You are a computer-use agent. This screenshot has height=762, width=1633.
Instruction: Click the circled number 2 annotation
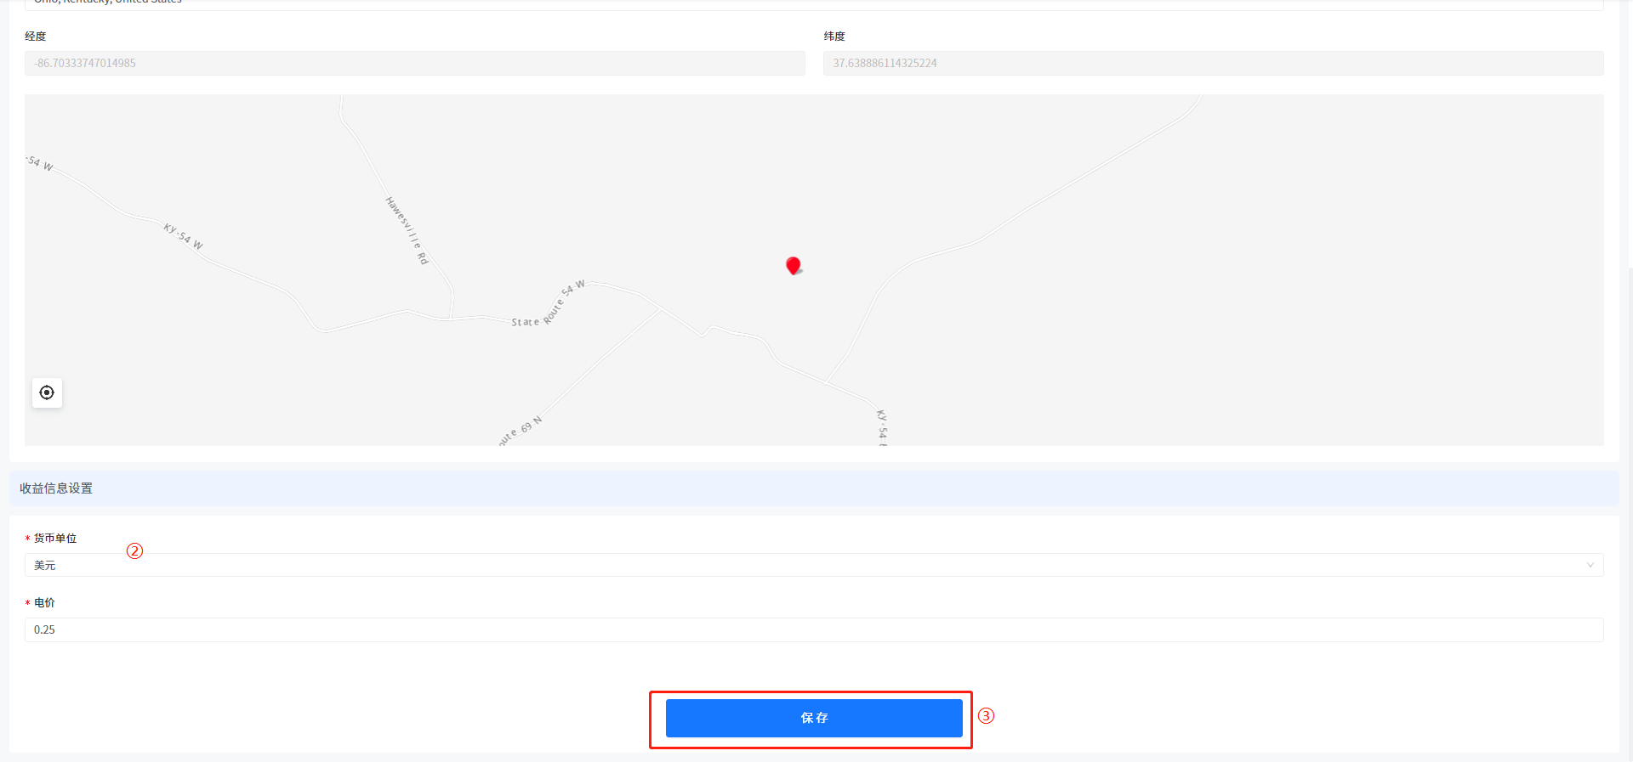click(134, 550)
